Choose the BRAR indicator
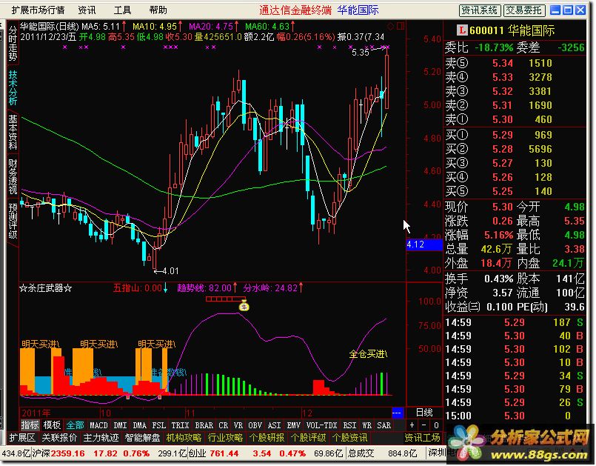 point(204,425)
